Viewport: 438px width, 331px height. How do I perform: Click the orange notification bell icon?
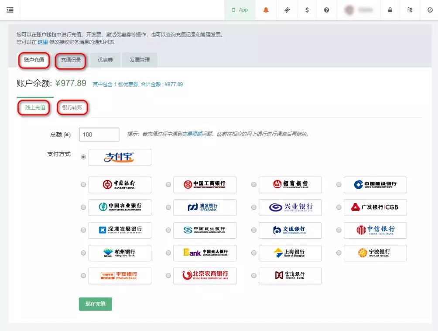point(266,10)
